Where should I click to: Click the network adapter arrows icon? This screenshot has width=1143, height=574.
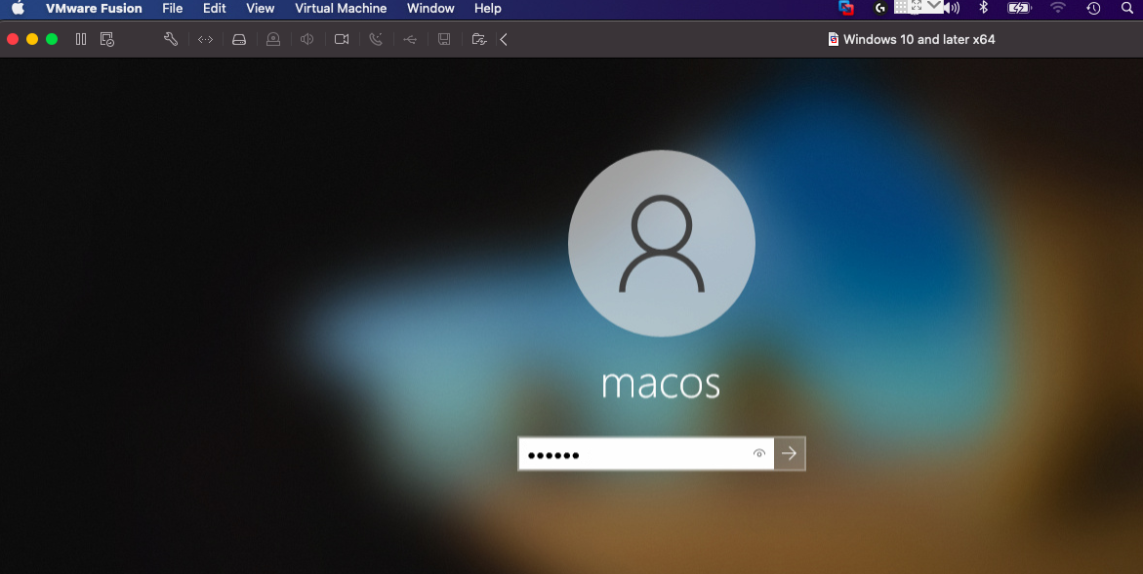pyautogui.click(x=206, y=39)
